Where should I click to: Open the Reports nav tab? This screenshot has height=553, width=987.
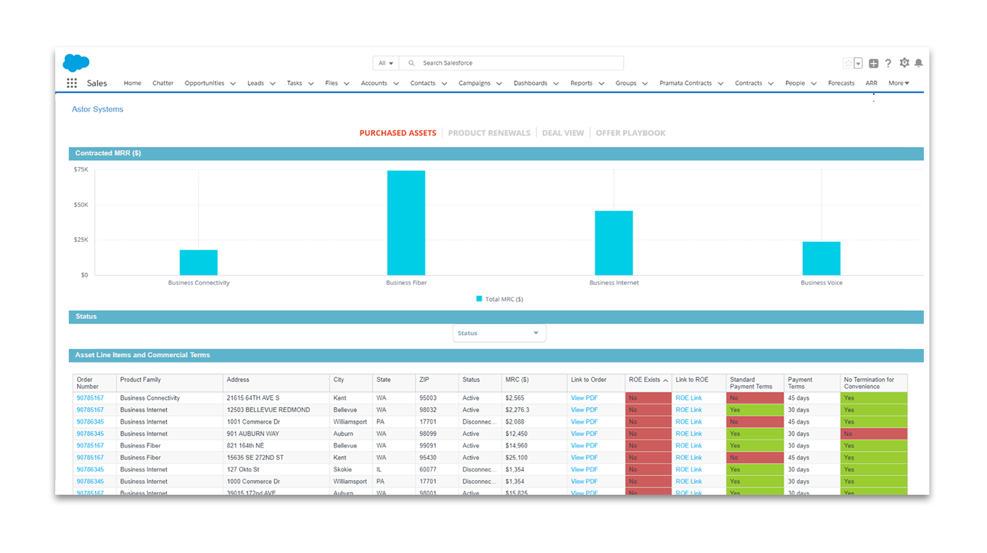tap(582, 83)
